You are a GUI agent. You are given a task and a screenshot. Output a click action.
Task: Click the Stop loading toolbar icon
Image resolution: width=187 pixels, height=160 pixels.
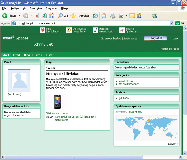[x=37, y=16]
